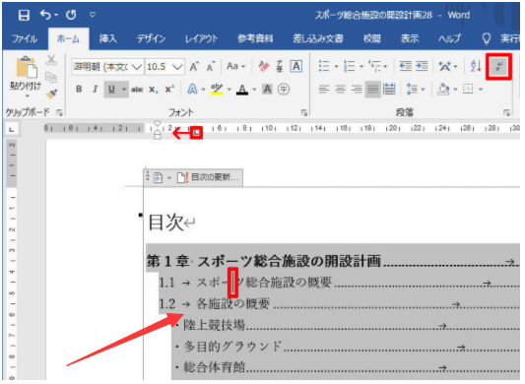Apply distributed alignment
This screenshot has height=384, width=525.
[389, 90]
